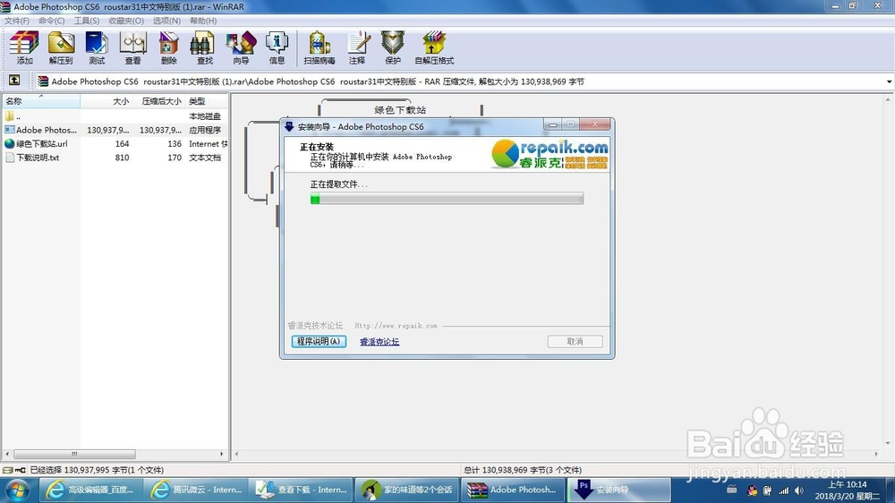Click the Extract To (解压到) icon

[x=61, y=47]
